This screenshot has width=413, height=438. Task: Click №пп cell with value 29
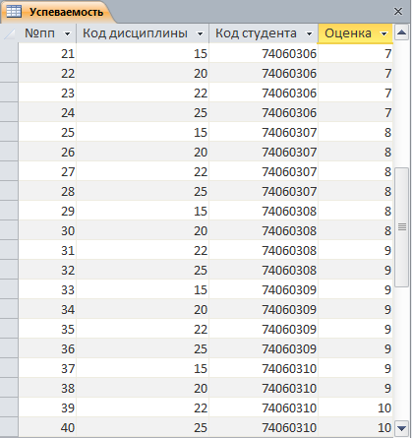47,211
